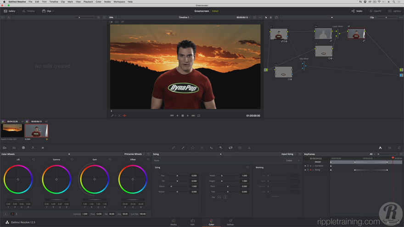Open the Key palette icon
This screenshot has width=404, height=227.
click(221, 148)
